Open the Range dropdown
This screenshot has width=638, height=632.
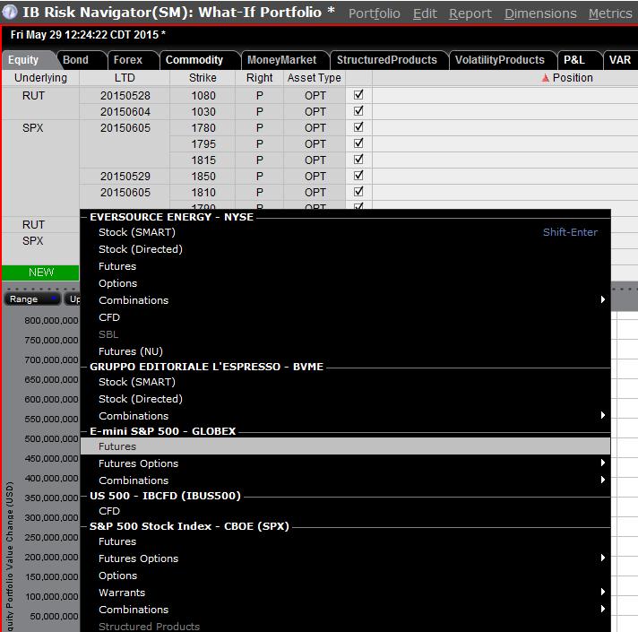[32, 299]
